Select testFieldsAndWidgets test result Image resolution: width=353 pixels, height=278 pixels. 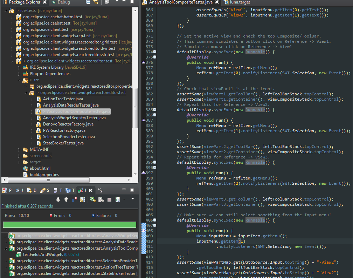point(43,255)
